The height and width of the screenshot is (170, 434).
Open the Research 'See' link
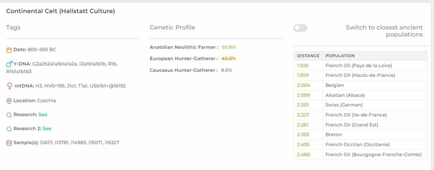(43, 115)
